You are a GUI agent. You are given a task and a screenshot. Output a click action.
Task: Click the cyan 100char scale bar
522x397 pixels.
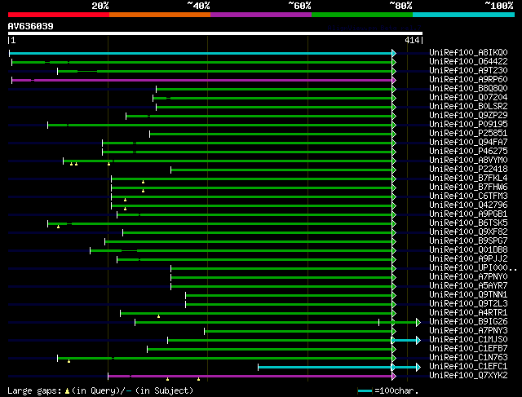(x=365, y=390)
